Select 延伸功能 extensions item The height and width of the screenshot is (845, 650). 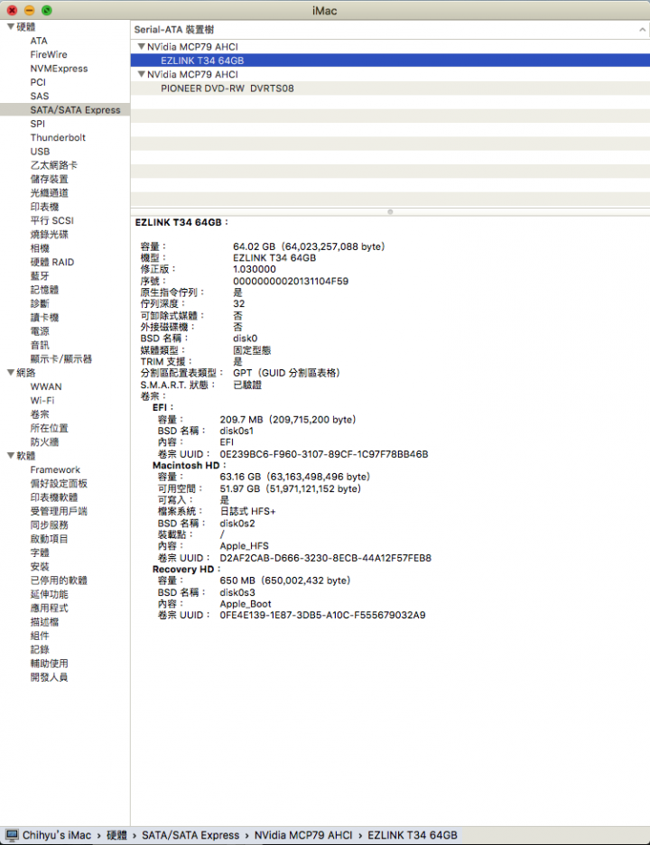point(49,594)
